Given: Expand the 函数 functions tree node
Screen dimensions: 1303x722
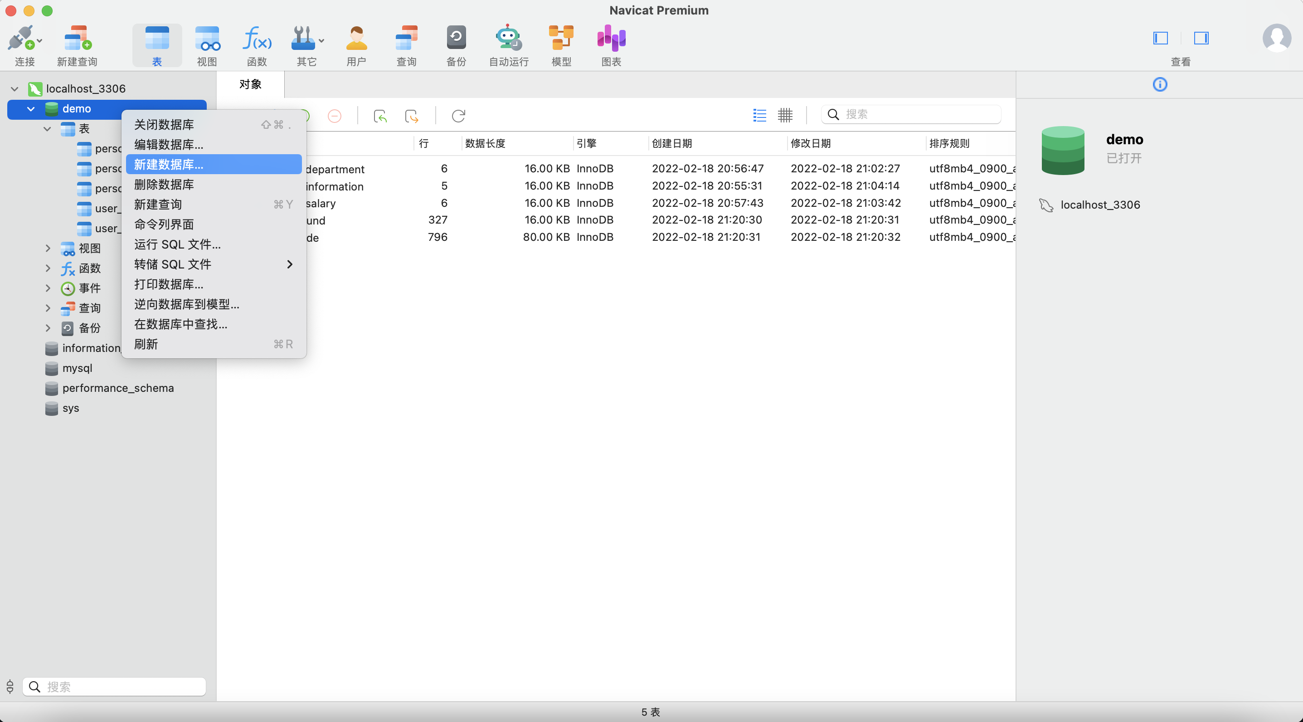Looking at the screenshot, I should pyautogui.click(x=48, y=268).
